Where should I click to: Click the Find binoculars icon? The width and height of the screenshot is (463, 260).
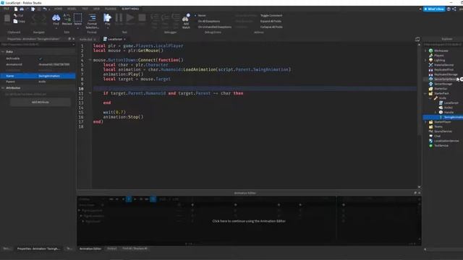click(56, 18)
